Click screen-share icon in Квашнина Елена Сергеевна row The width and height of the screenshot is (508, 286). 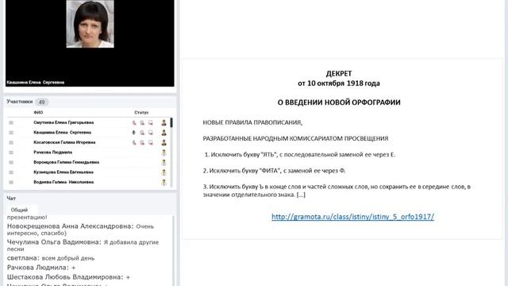coord(151,133)
